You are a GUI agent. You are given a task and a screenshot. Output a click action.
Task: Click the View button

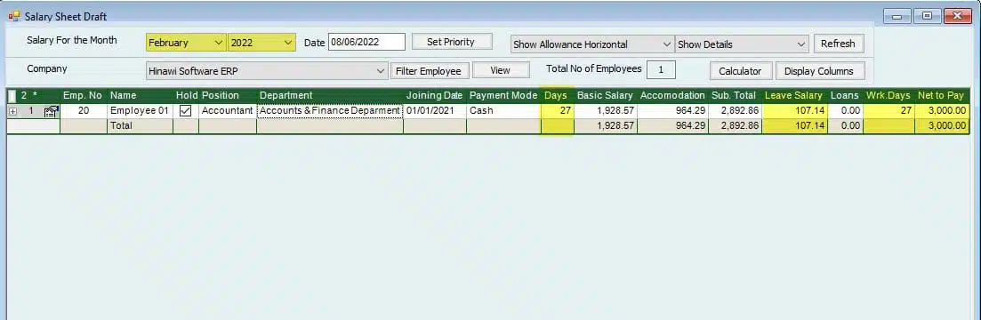point(501,70)
